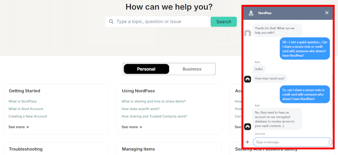Switch to the Business tab

coord(192,69)
